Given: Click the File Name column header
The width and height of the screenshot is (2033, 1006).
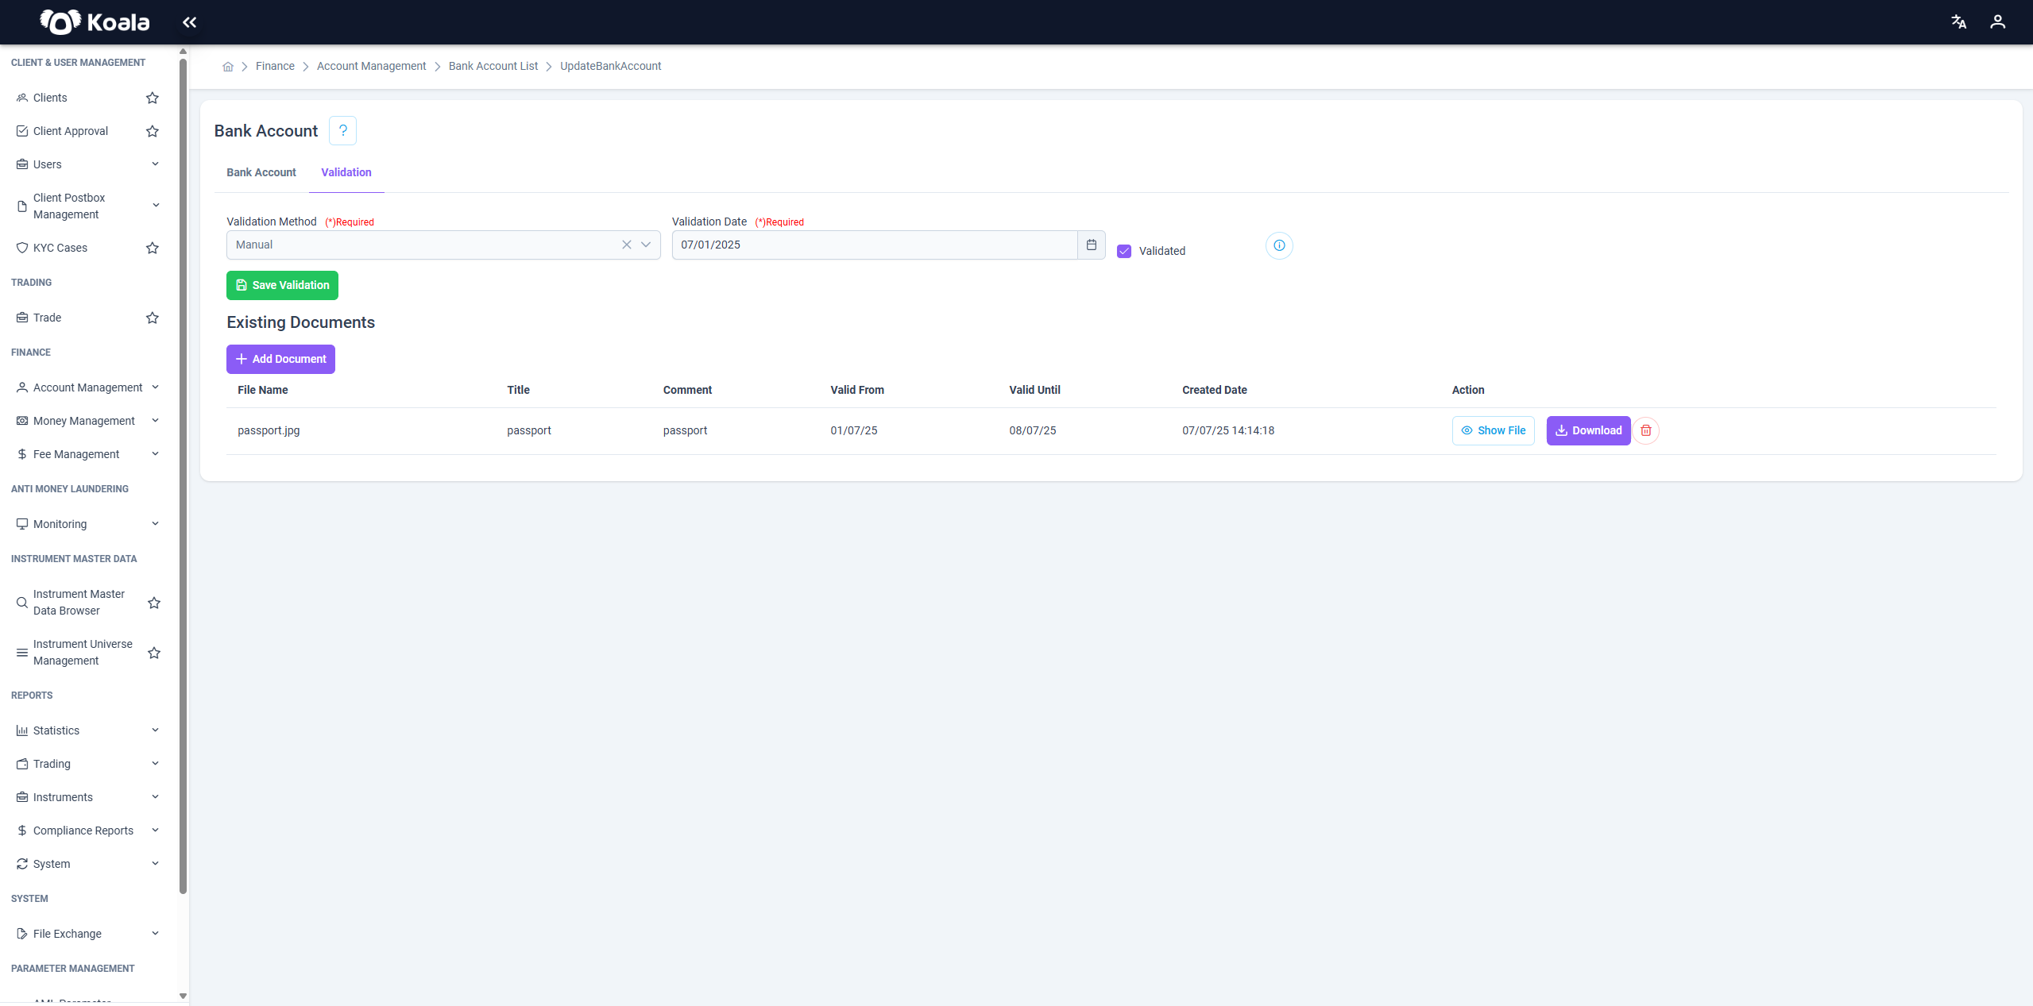Looking at the screenshot, I should 263,390.
